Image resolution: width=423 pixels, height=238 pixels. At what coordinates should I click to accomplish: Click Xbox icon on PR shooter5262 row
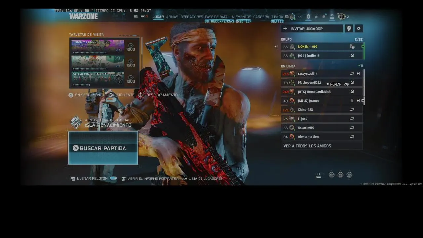coord(352,83)
